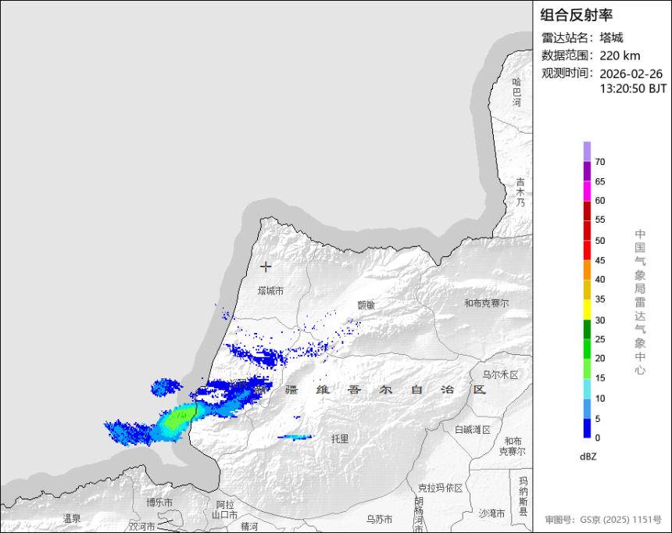Click the 吉木乃 map label
This screenshot has height=533, width=672.
pyautogui.click(x=520, y=192)
